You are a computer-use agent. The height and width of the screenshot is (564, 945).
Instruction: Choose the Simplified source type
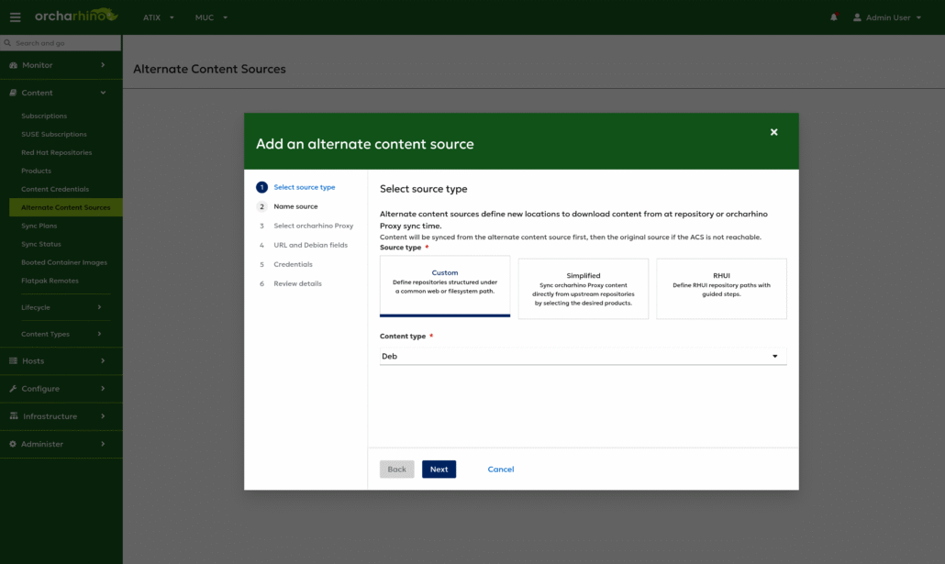(x=583, y=288)
